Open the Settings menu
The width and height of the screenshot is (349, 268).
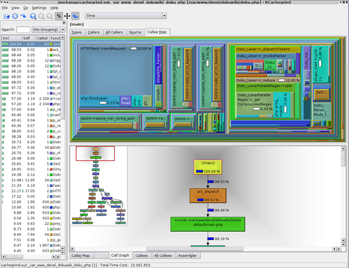click(39, 8)
